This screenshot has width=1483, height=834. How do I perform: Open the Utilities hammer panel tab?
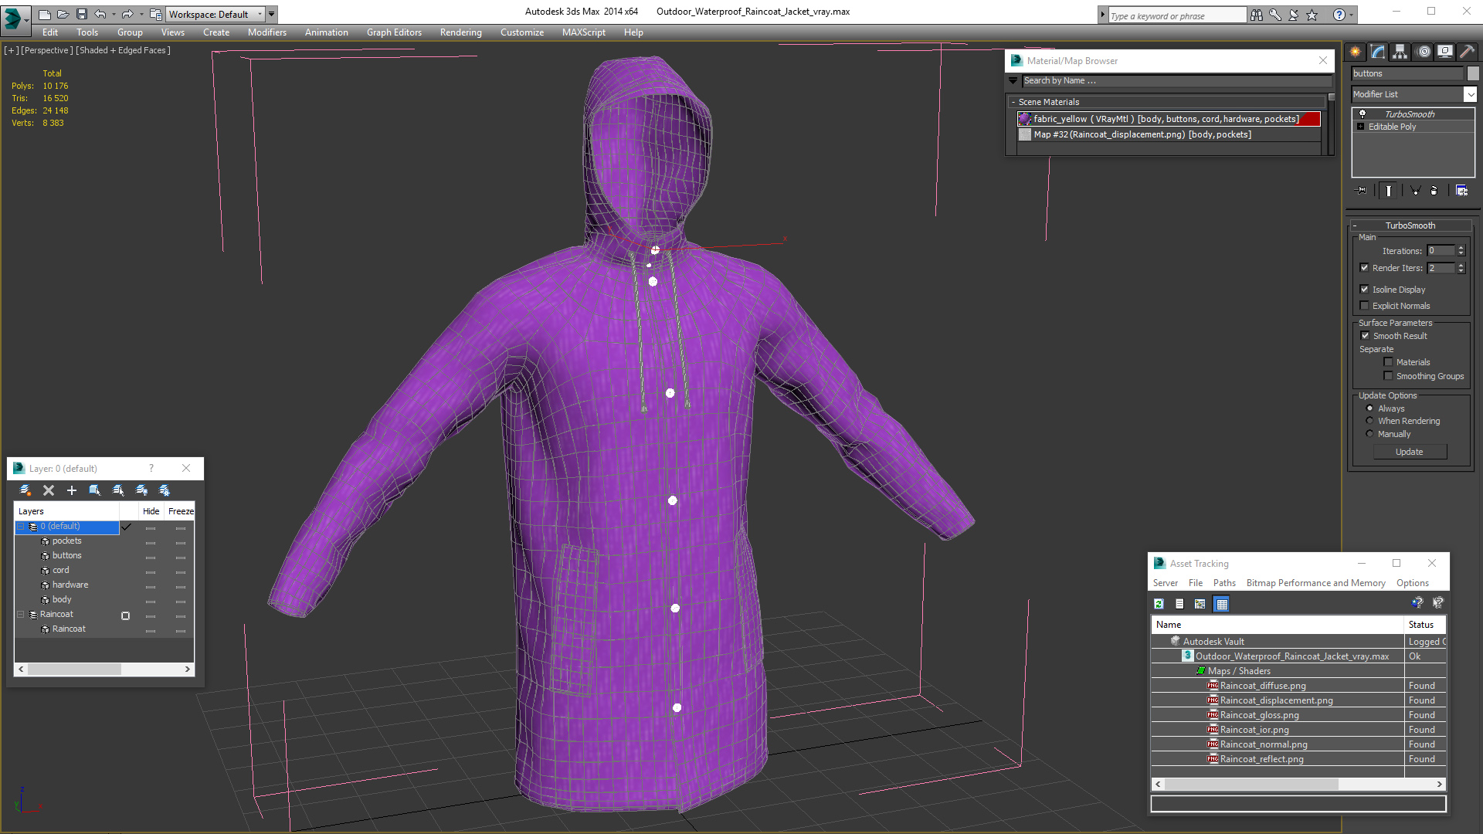click(1467, 52)
